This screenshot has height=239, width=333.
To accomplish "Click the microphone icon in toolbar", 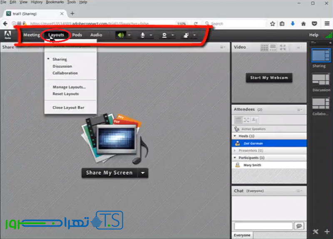I will click(142, 35).
